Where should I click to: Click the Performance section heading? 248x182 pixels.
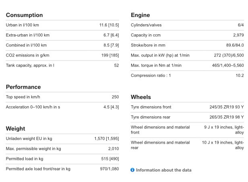(x=23, y=87)
